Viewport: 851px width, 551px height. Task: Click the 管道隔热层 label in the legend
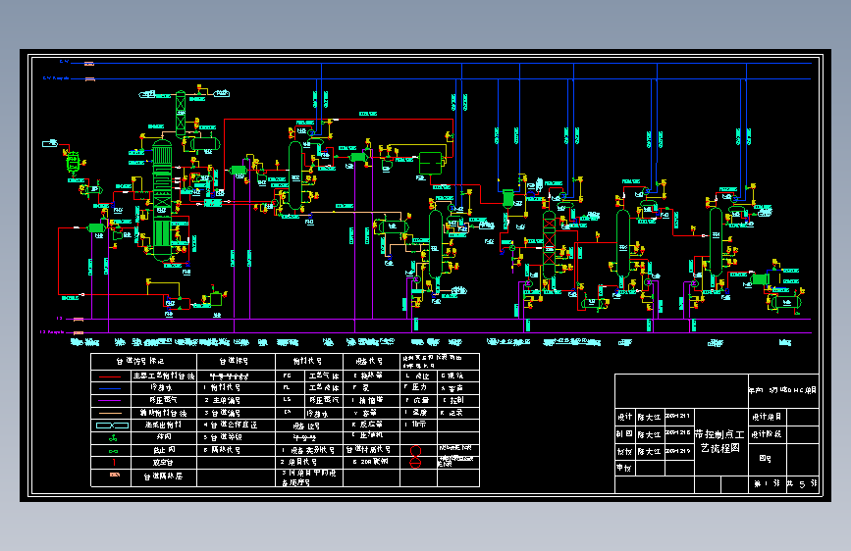(x=163, y=476)
